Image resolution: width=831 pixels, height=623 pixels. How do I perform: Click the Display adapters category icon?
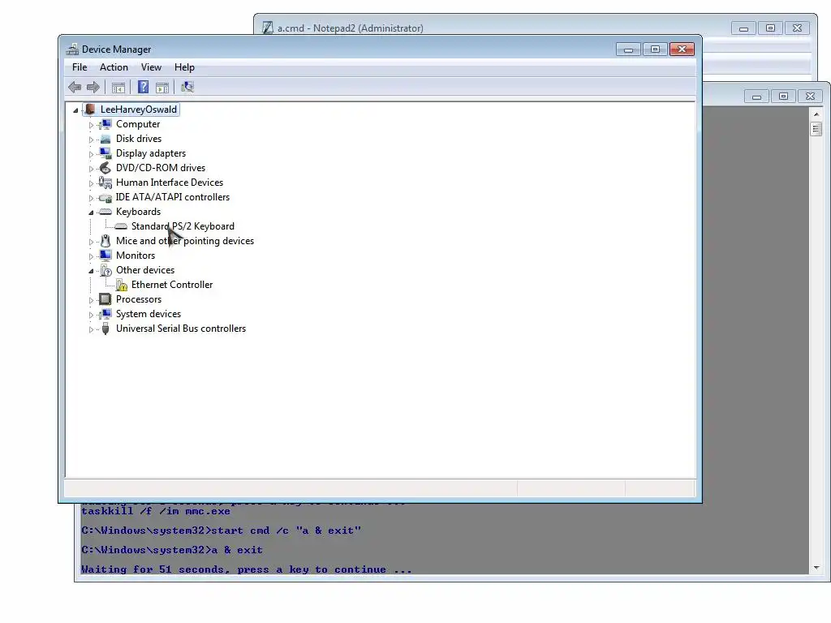(105, 153)
